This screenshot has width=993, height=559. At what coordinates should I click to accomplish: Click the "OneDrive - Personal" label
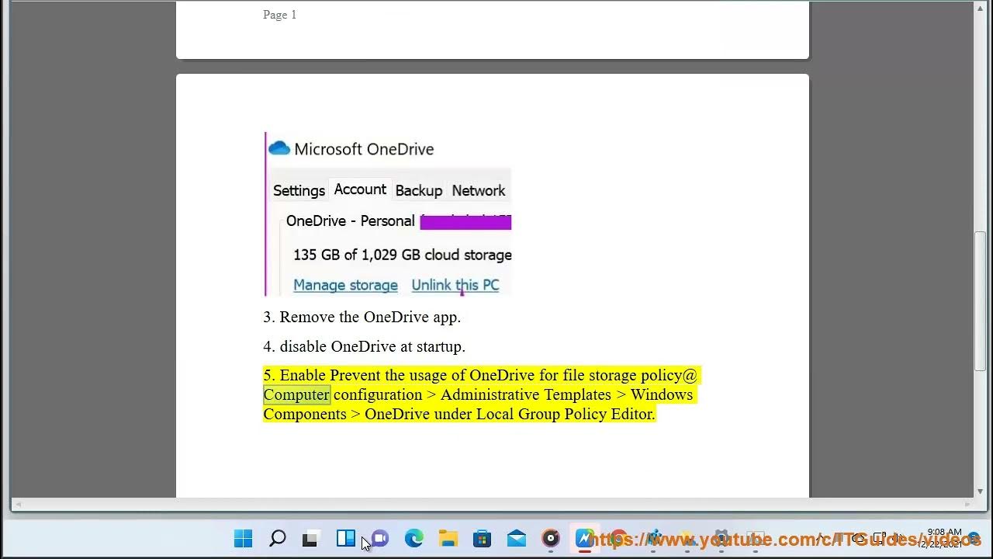tap(350, 220)
